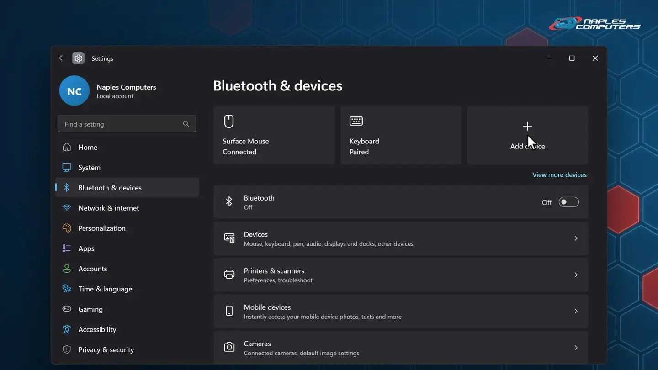Click the Cameras row camera icon

(229, 348)
